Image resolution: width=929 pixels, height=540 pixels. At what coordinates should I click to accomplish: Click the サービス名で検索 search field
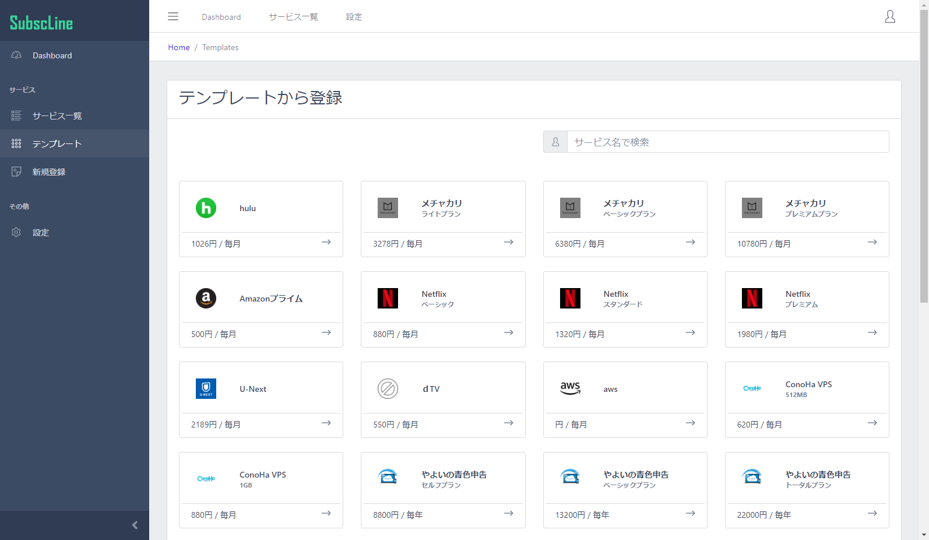[727, 142]
